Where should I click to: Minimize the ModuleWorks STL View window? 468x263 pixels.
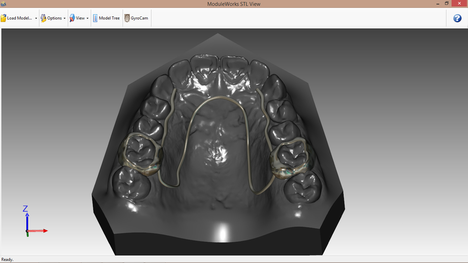(437, 4)
